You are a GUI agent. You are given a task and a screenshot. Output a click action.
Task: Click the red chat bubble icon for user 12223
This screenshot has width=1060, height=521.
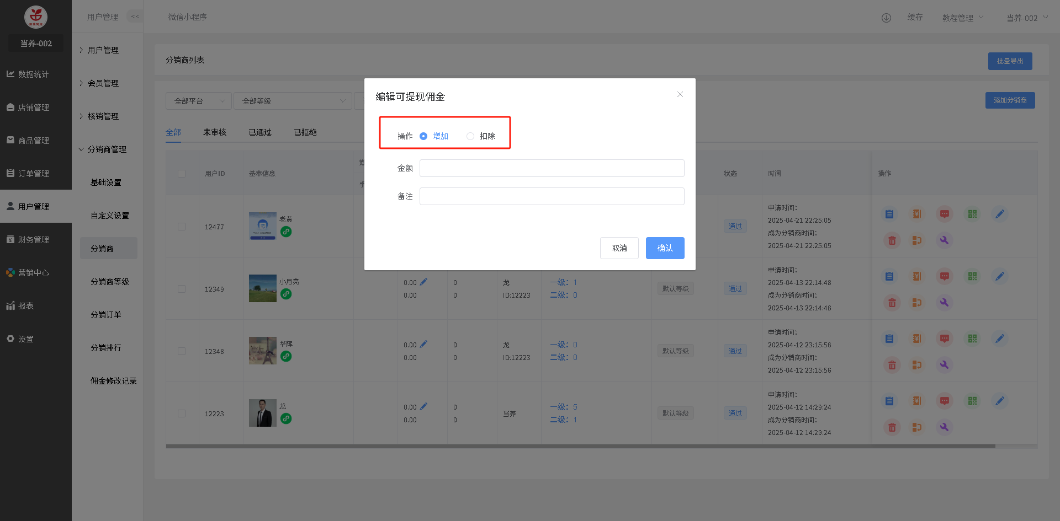[945, 401]
